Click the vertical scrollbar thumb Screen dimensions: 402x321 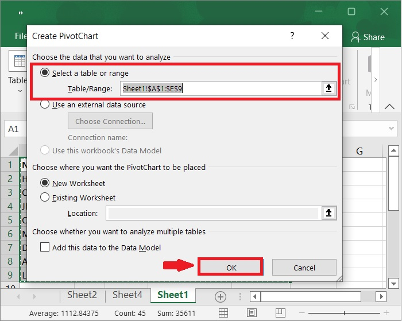393,183
